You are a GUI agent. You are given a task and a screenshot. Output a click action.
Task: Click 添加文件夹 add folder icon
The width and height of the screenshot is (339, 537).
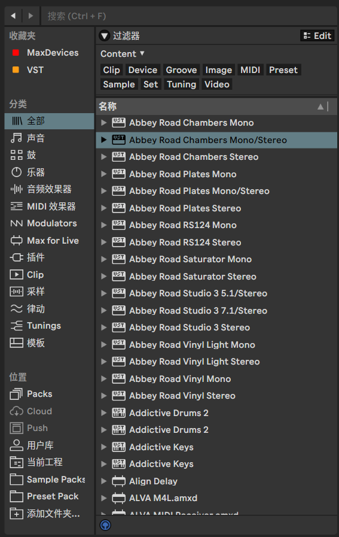coord(16,514)
